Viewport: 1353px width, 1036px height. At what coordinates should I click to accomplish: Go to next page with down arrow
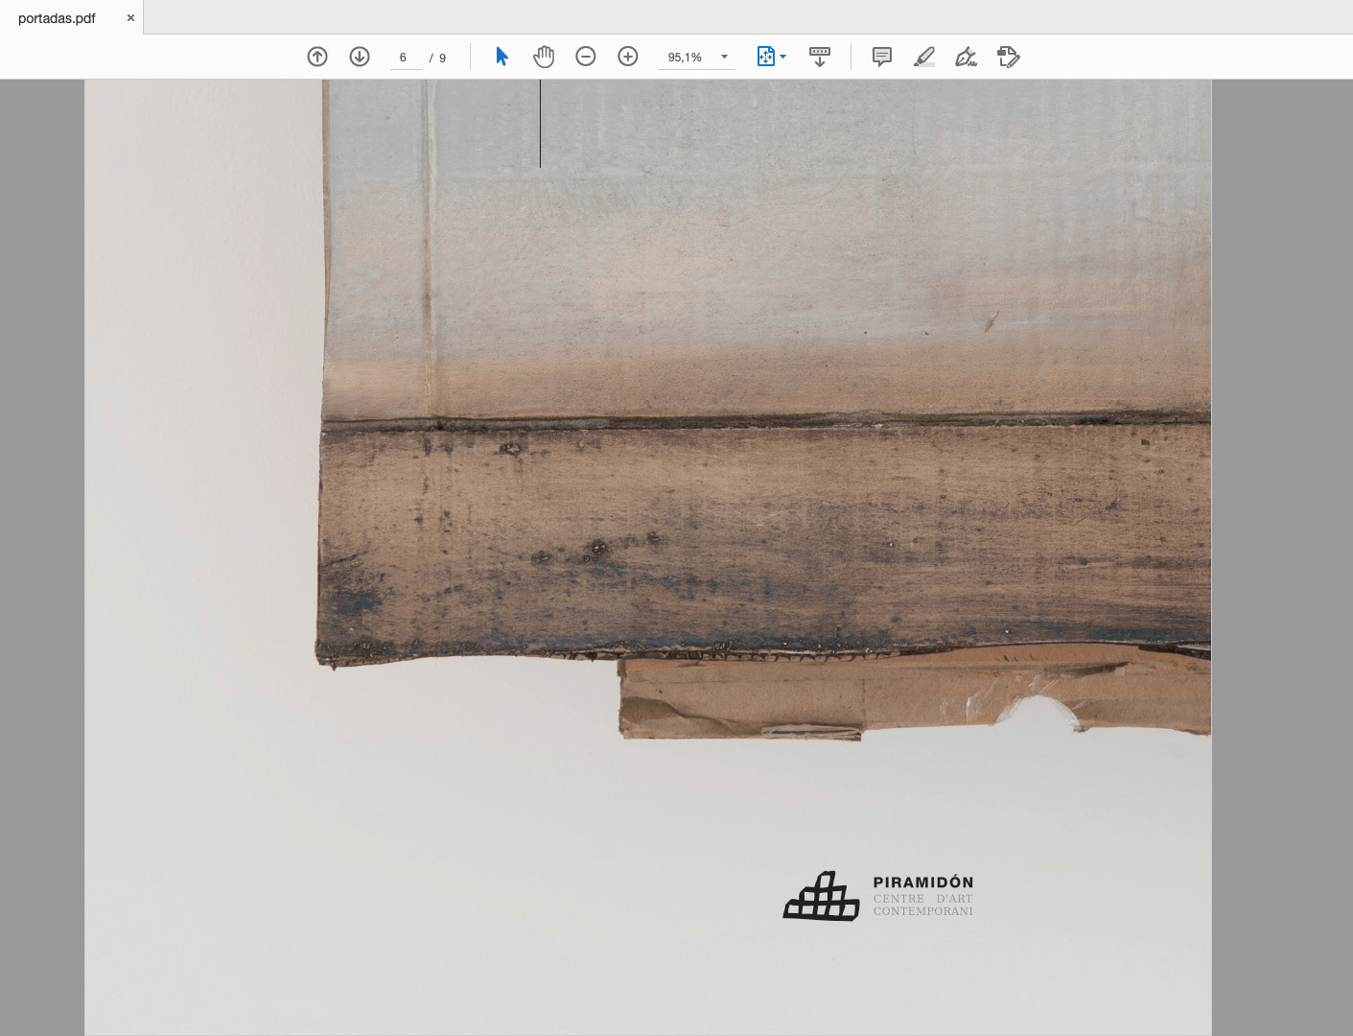coord(360,57)
